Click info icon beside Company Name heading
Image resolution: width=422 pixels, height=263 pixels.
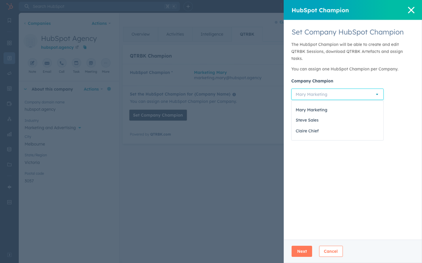click(234, 95)
